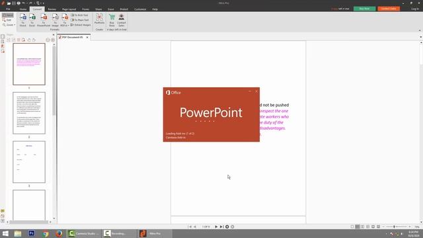423x238 pixels.
Task: Switch to the Share ribbon tab
Action: tap(98, 9)
